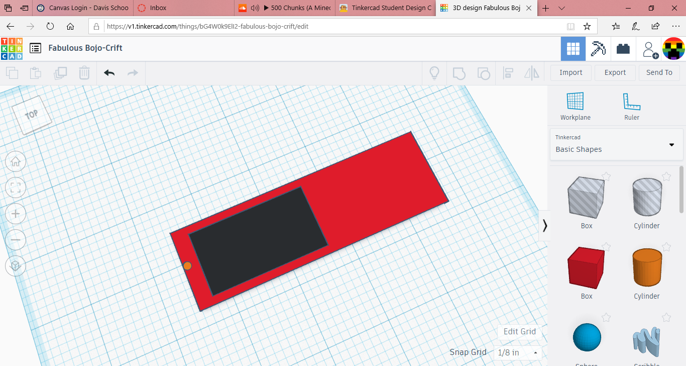Open browser settings ellipsis menu
Screen dimensions: 686x366
click(x=675, y=26)
